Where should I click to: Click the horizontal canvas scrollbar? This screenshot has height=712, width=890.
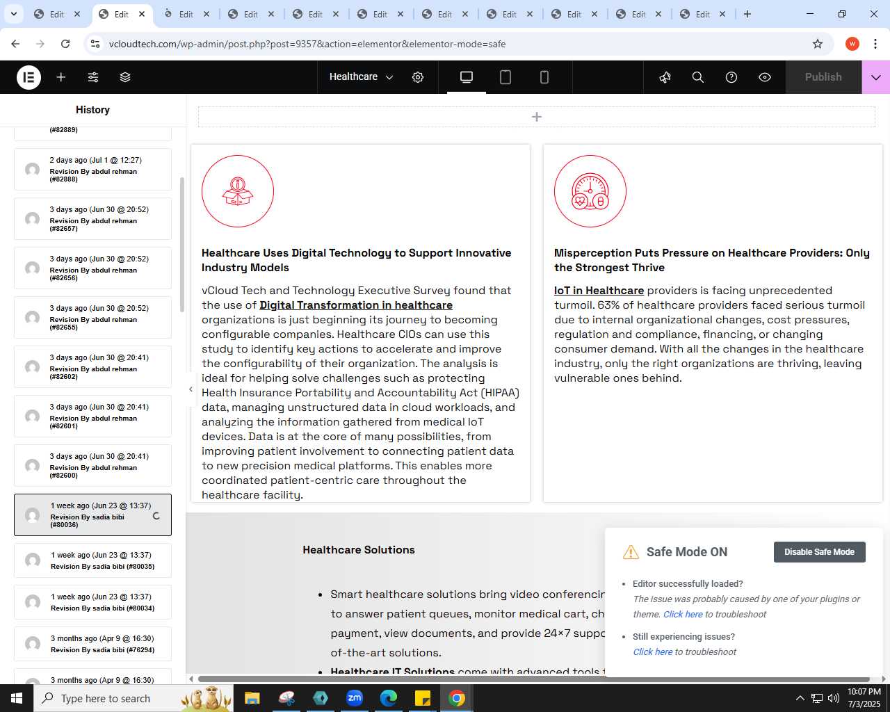point(533,679)
